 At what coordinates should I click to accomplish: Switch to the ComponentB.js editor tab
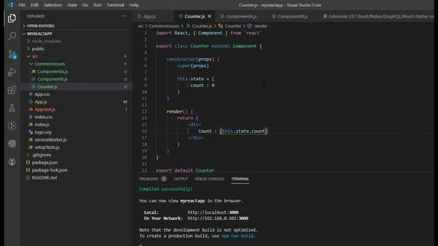coord(292,16)
